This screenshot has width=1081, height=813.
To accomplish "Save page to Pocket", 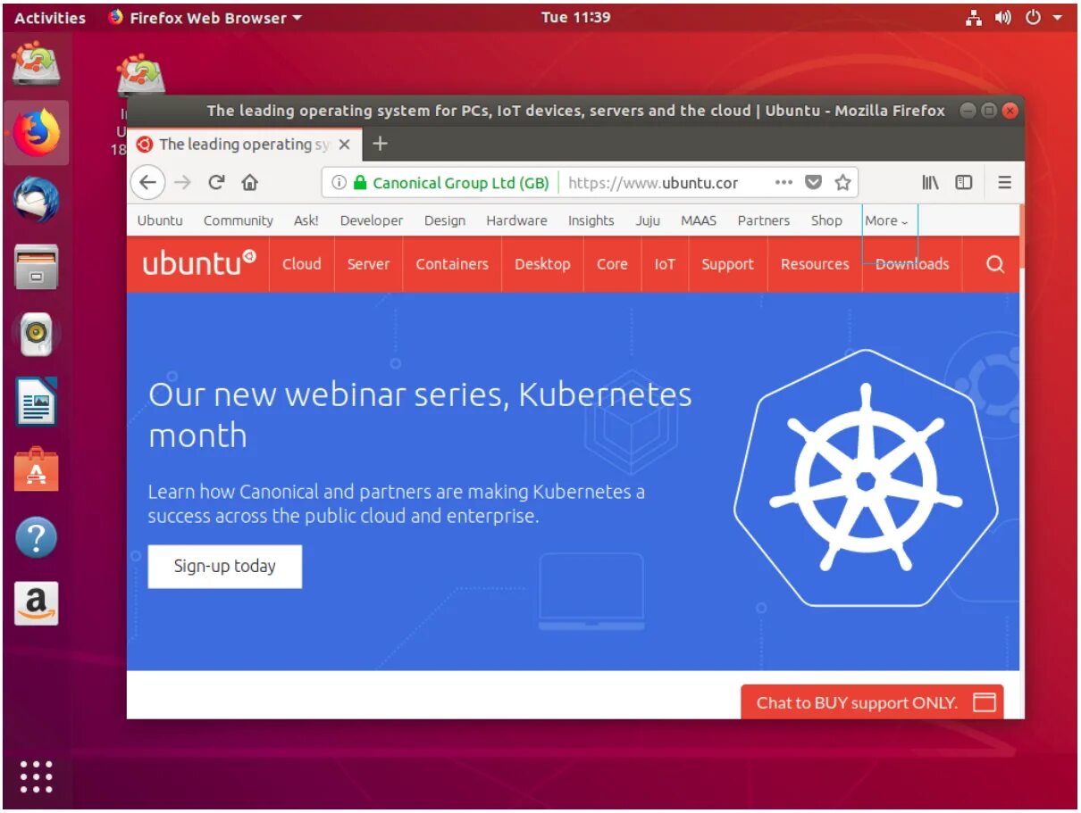I will (813, 183).
